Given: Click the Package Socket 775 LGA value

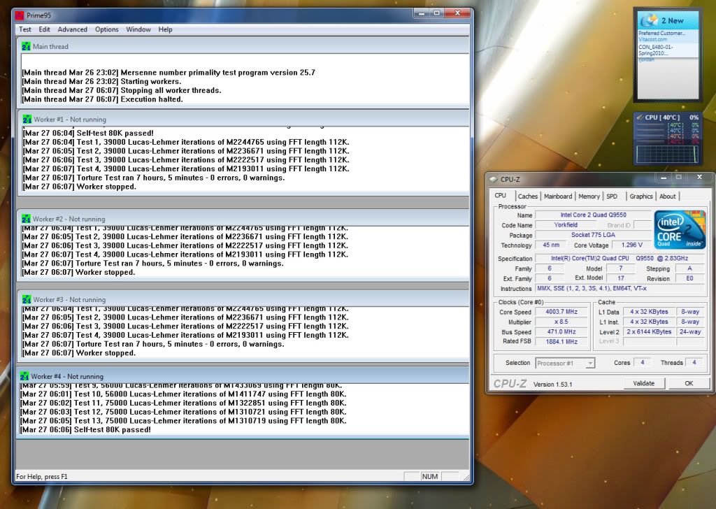Looking at the screenshot, I should [x=593, y=235].
